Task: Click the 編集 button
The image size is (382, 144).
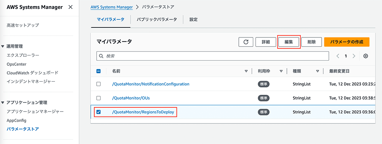Action: [289, 42]
